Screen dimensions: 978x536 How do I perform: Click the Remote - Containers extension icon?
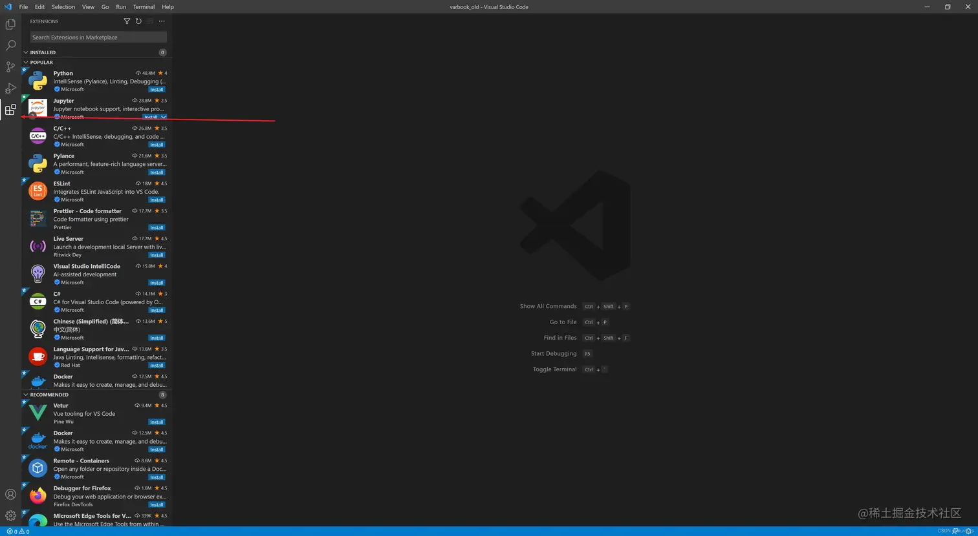[x=38, y=468]
